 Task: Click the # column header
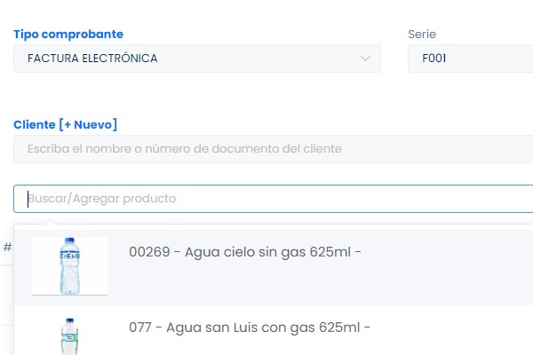[x=7, y=247]
